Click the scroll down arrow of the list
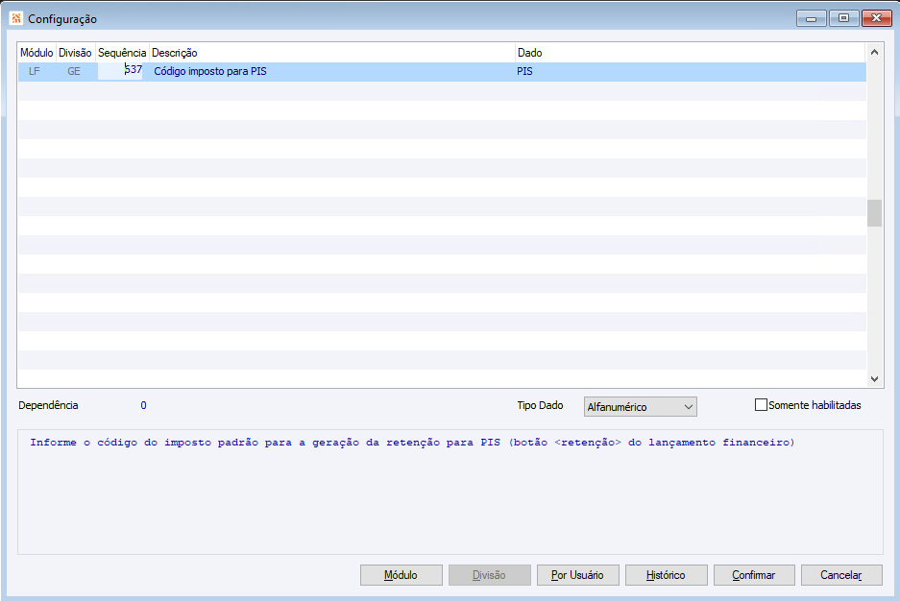The height and width of the screenshot is (601, 900). click(x=874, y=378)
